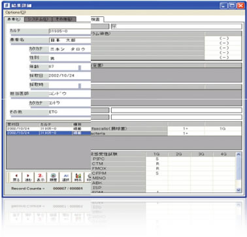
Task: Click the カタカナ value ニホン タロウ
Action: point(68,49)
